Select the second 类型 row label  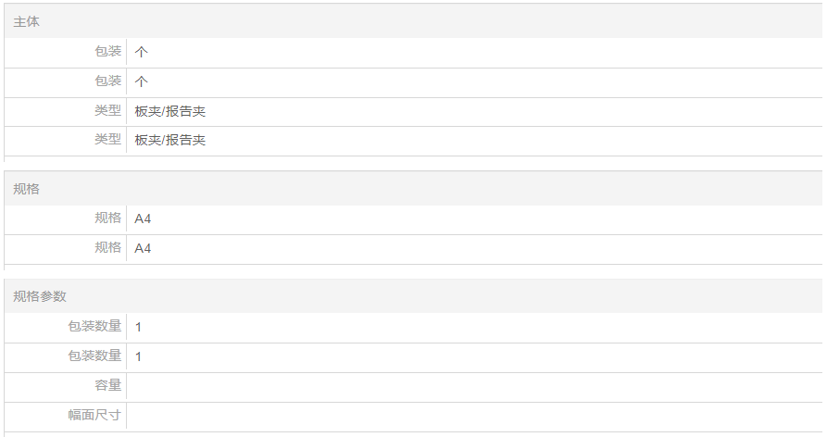tap(107, 140)
